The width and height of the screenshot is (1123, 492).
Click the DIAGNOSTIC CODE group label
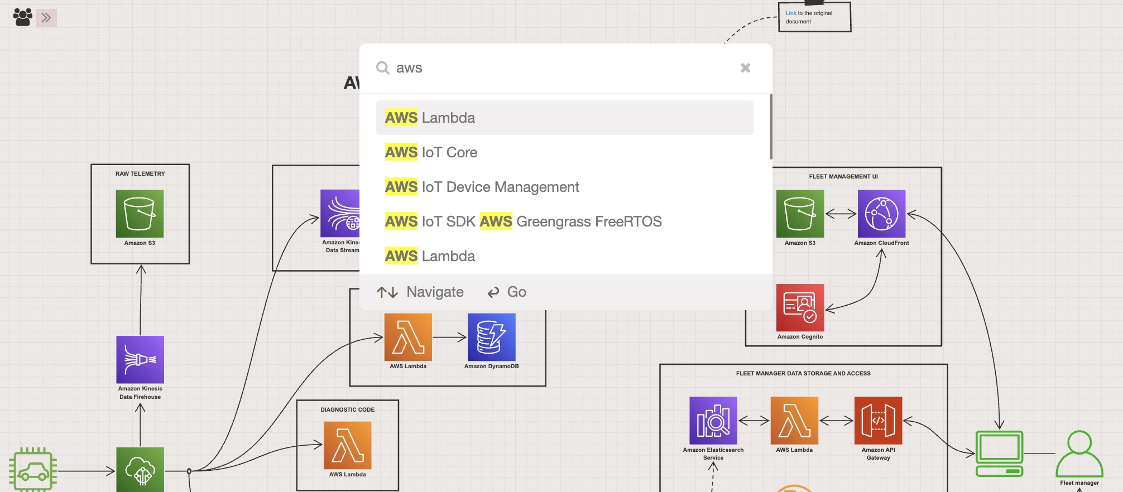tap(347, 410)
